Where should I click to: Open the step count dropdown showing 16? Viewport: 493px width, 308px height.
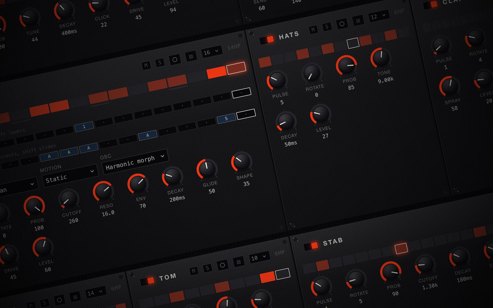click(x=211, y=52)
